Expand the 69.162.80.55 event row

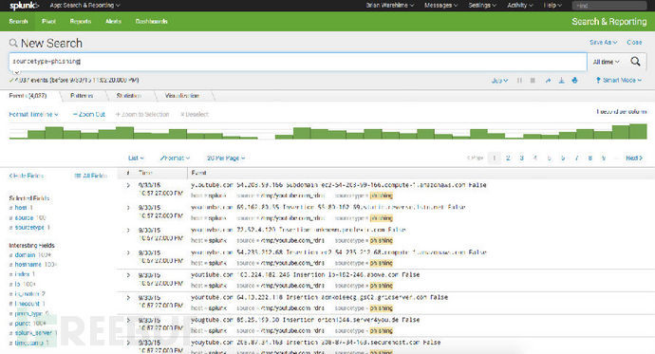[128, 208]
